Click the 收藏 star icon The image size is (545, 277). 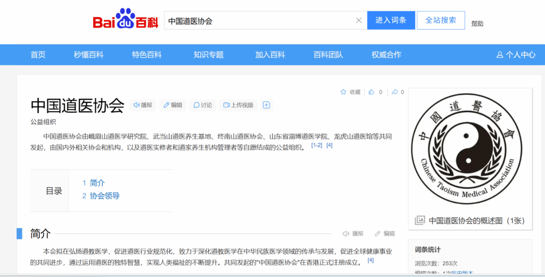[x=343, y=92]
